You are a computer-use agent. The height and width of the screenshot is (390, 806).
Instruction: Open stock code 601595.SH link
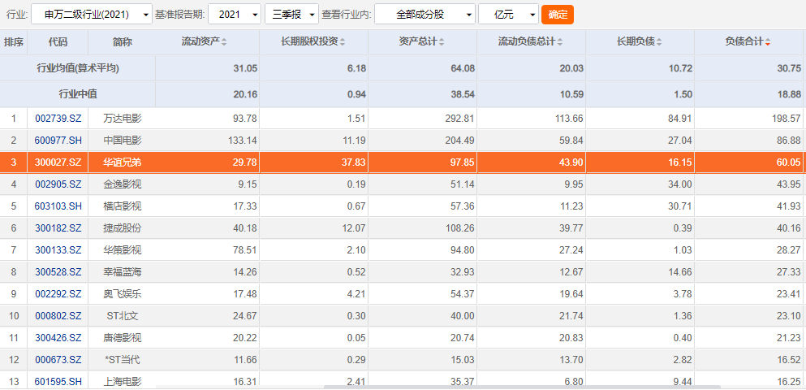coord(58,382)
